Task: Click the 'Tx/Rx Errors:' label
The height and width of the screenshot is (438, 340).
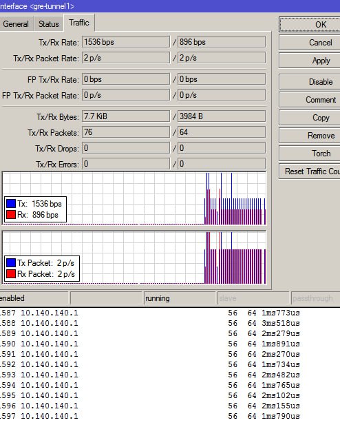Action: pos(57,165)
